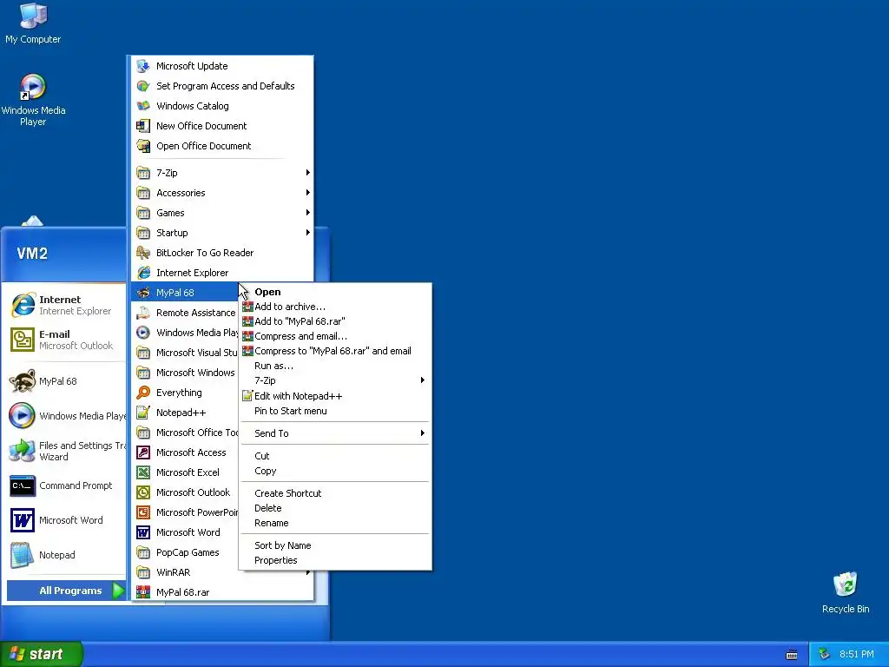The width and height of the screenshot is (889, 667).
Task: Open the My Computer desktop icon
Action: pyautogui.click(x=33, y=23)
